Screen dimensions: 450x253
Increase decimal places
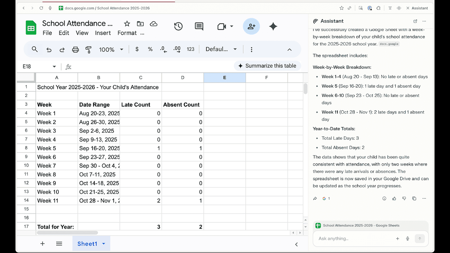177,49
